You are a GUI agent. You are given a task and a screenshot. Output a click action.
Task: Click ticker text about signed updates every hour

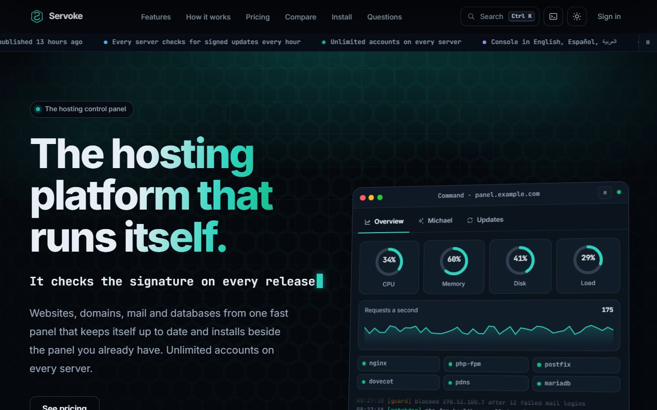pyautogui.click(x=206, y=42)
